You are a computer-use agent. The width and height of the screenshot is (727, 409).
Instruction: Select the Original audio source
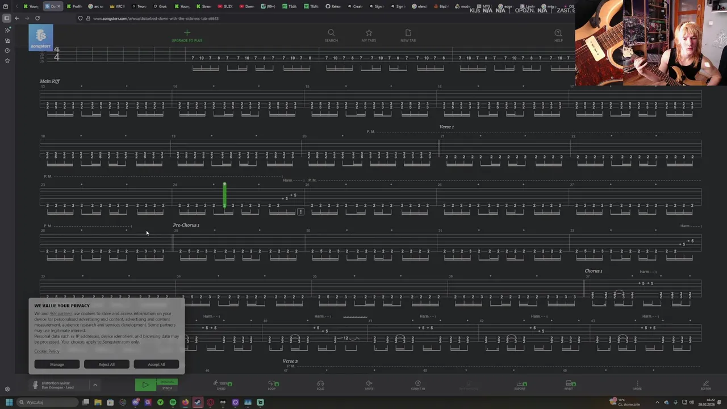coord(167,382)
